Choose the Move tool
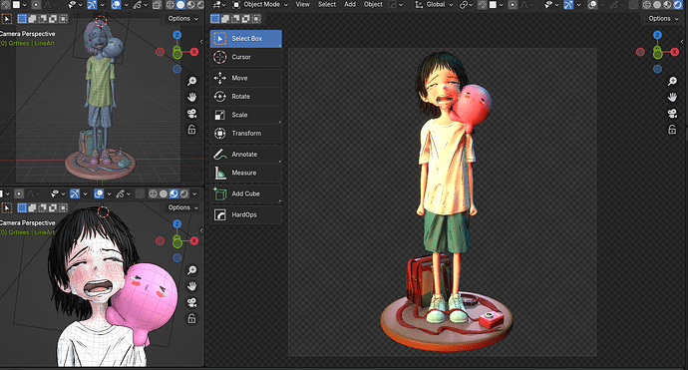This screenshot has width=688, height=370. (246, 78)
